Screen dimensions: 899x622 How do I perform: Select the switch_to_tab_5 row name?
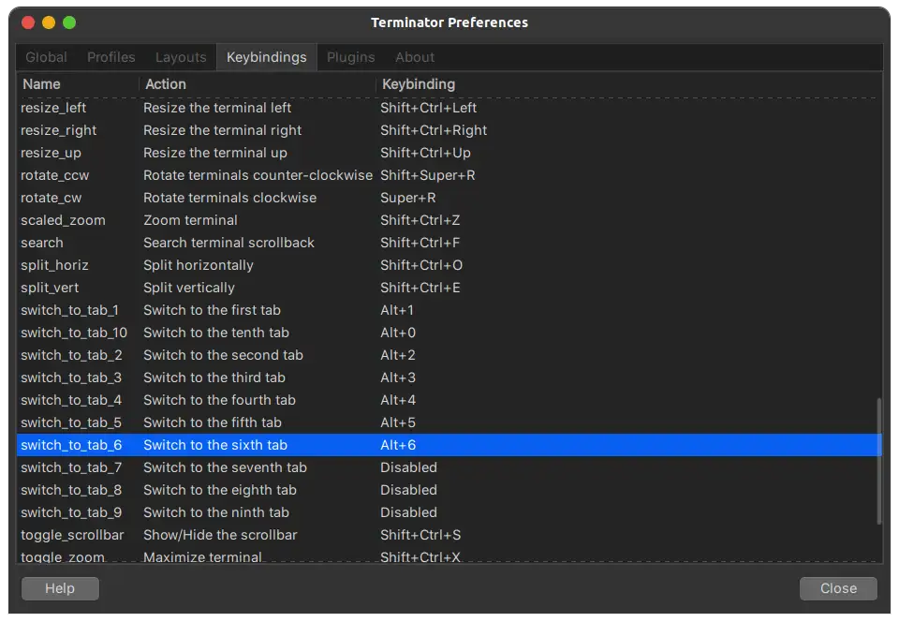(71, 422)
